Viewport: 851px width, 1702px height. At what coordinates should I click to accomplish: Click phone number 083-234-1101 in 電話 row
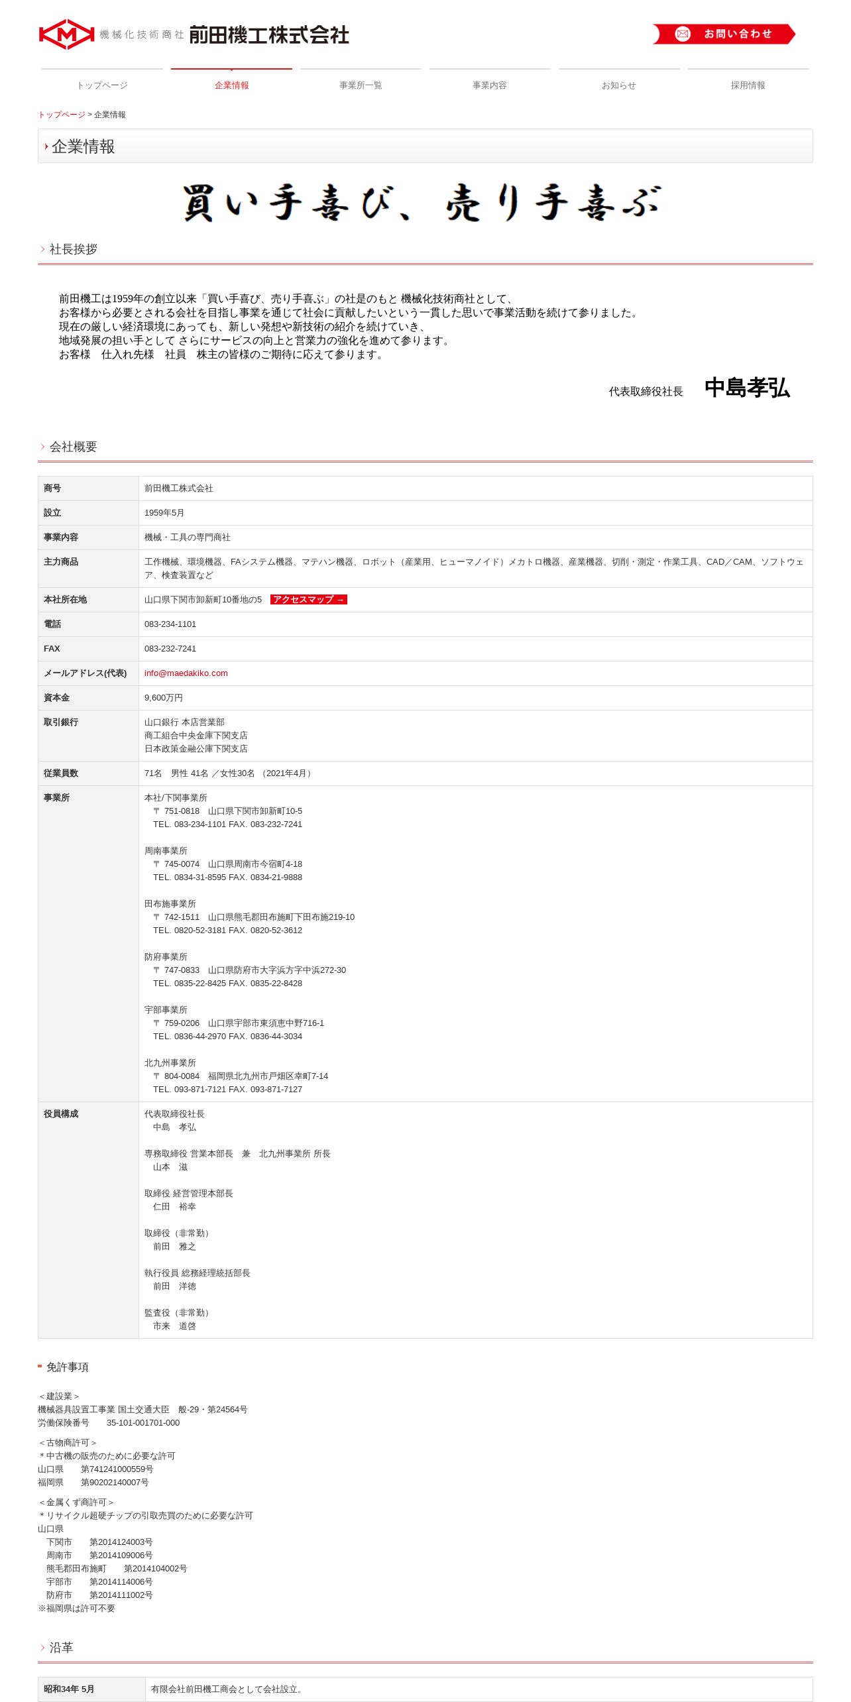click(170, 624)
